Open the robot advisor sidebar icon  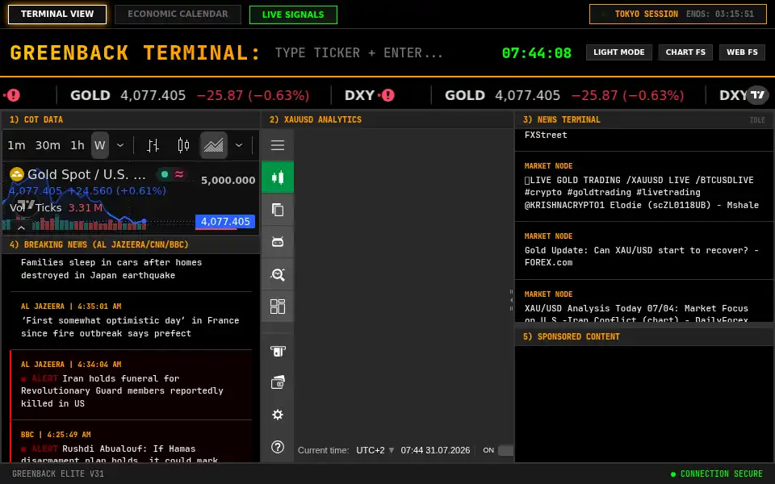(277, 242)
